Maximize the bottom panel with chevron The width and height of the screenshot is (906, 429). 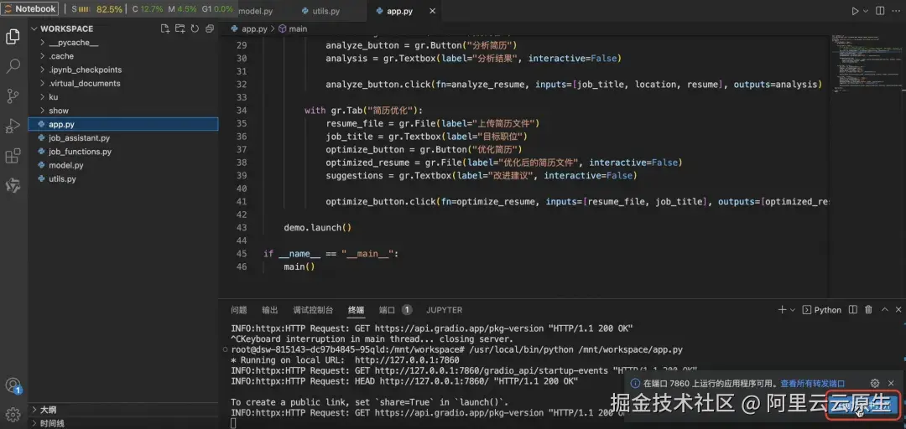(x=884, y=309)
